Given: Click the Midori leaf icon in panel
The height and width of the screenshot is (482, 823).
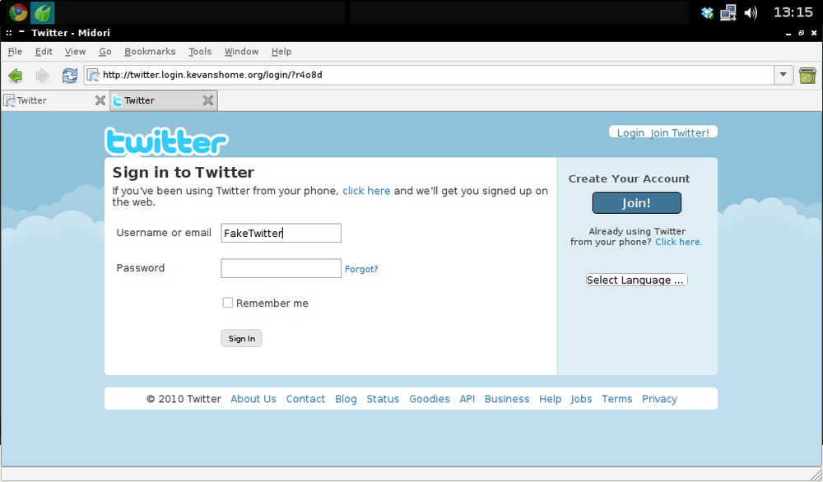Looking at the screenshot, I should pyautogui.click(x=43, y=12).
